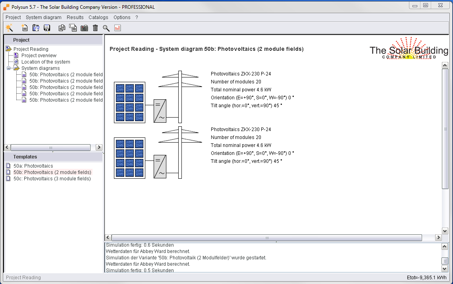Screen dimensions: 453x284
Task: Open an existing project file
Action: pyautogui.click(x=36, y=28)
